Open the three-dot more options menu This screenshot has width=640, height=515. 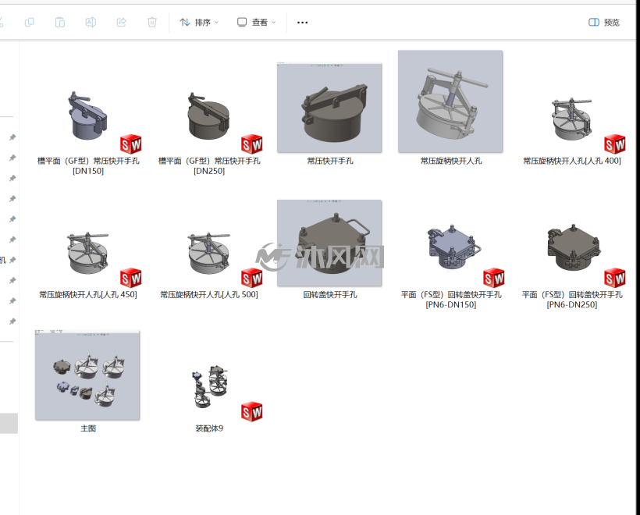point(303,22)
